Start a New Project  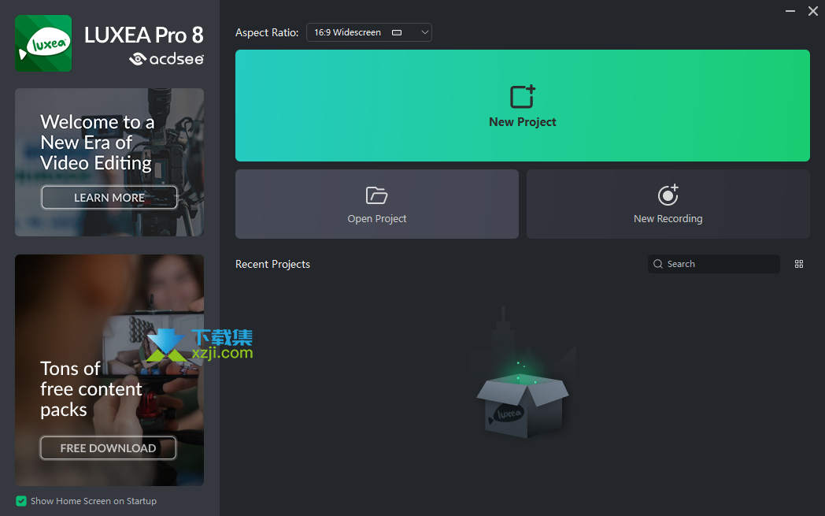point(522,106)
